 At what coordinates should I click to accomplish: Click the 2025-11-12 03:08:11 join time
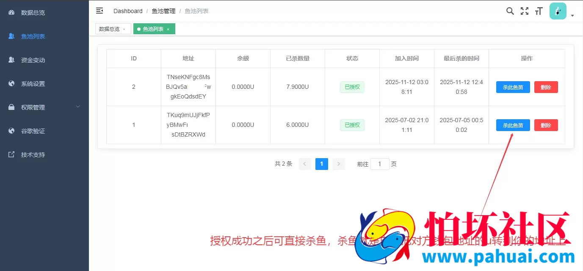(407, 87)
